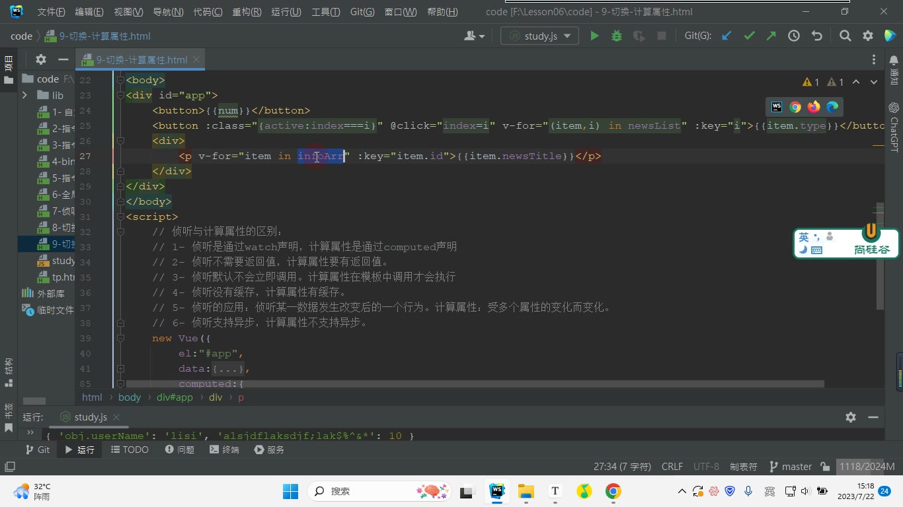This screenshot has height=507, width=903.
Task: Preview page in Edge browser icon
Action: pyautogui.click(x=832, y=107)
